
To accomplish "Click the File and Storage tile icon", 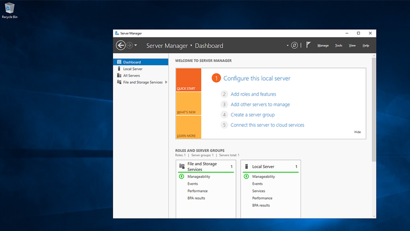I will tap(182, 166).
